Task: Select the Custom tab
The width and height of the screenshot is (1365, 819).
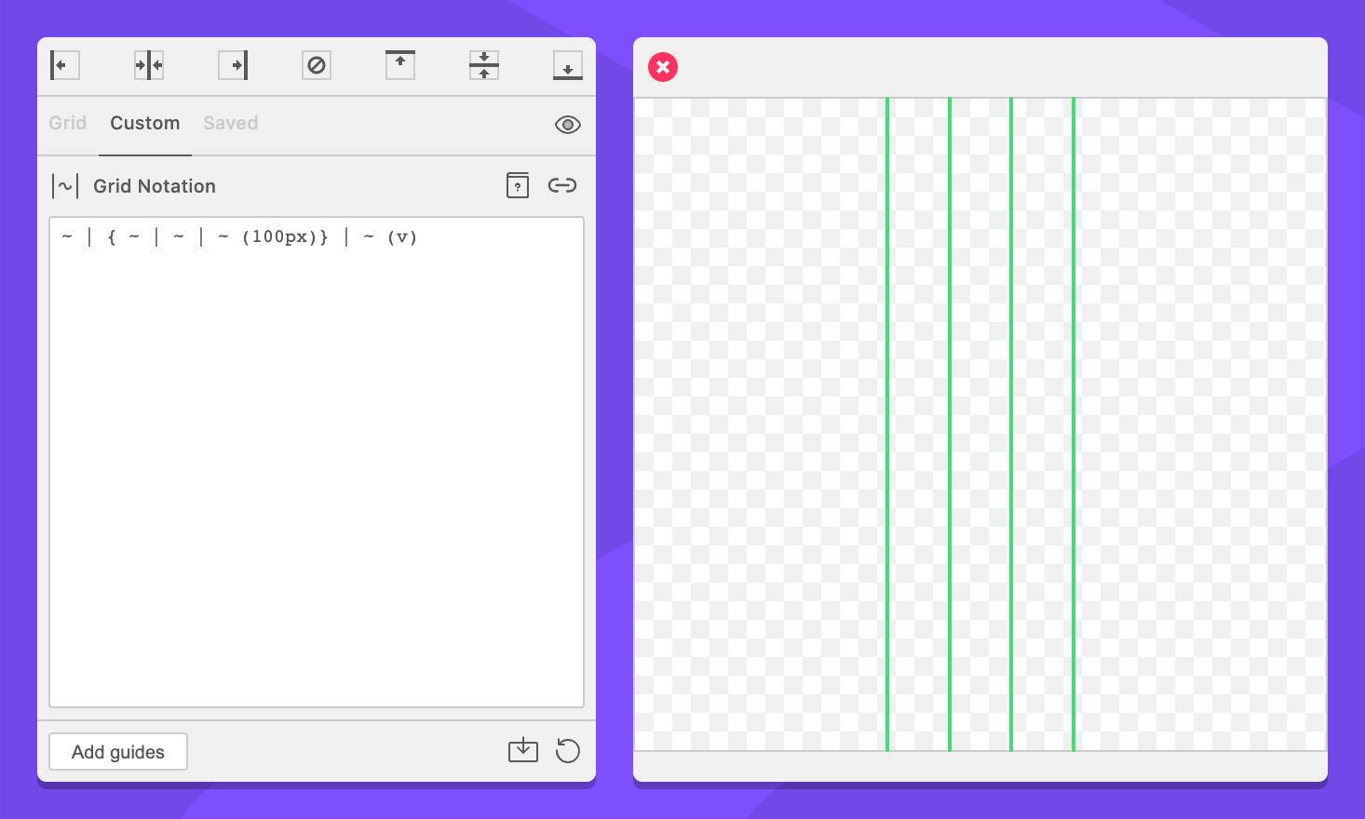Action: tap(144, 123)
